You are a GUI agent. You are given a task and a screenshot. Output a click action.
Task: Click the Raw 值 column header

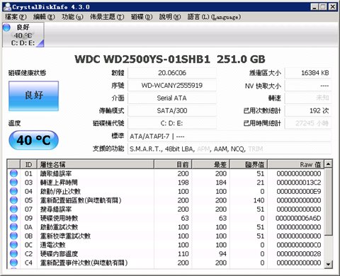coord(296,164)
